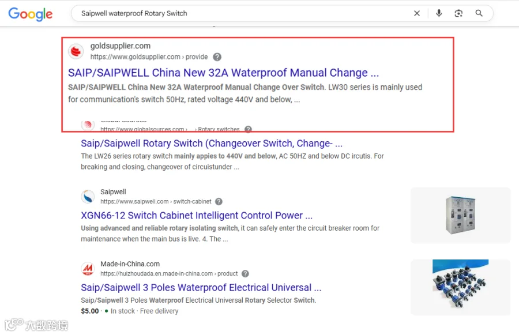The height and width of the screenshot is (335, 519).
Task: Clear the search box with X icon
Action: tap(417, 13)
